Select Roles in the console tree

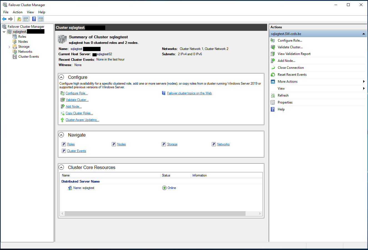tap(22, 37)
